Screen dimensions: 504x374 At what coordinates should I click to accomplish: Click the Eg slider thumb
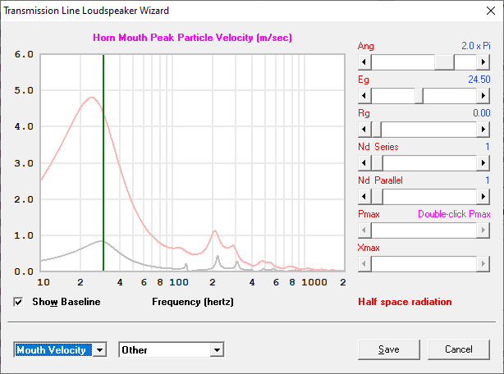[419, 96]
